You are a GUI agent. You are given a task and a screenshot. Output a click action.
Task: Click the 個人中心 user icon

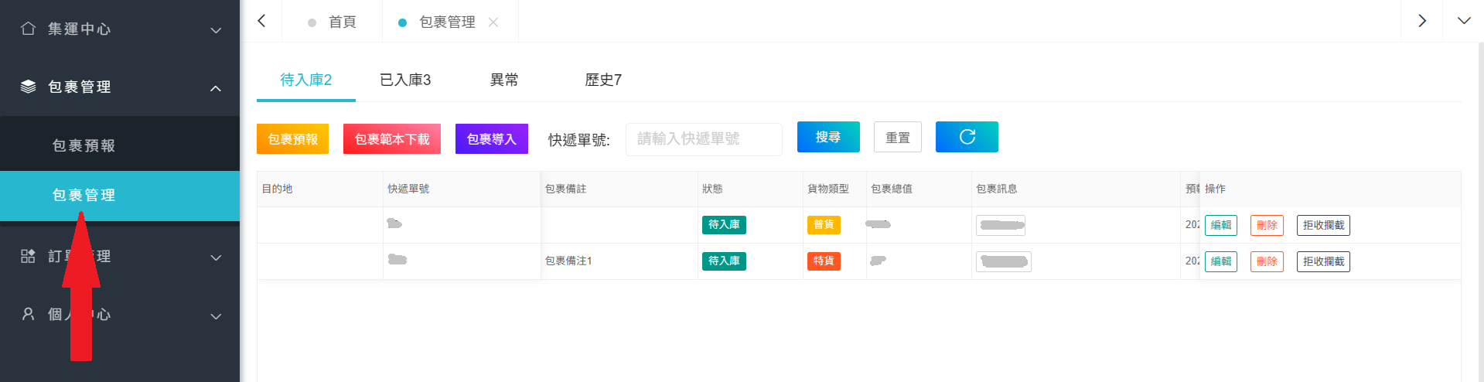tap(29, 314)
